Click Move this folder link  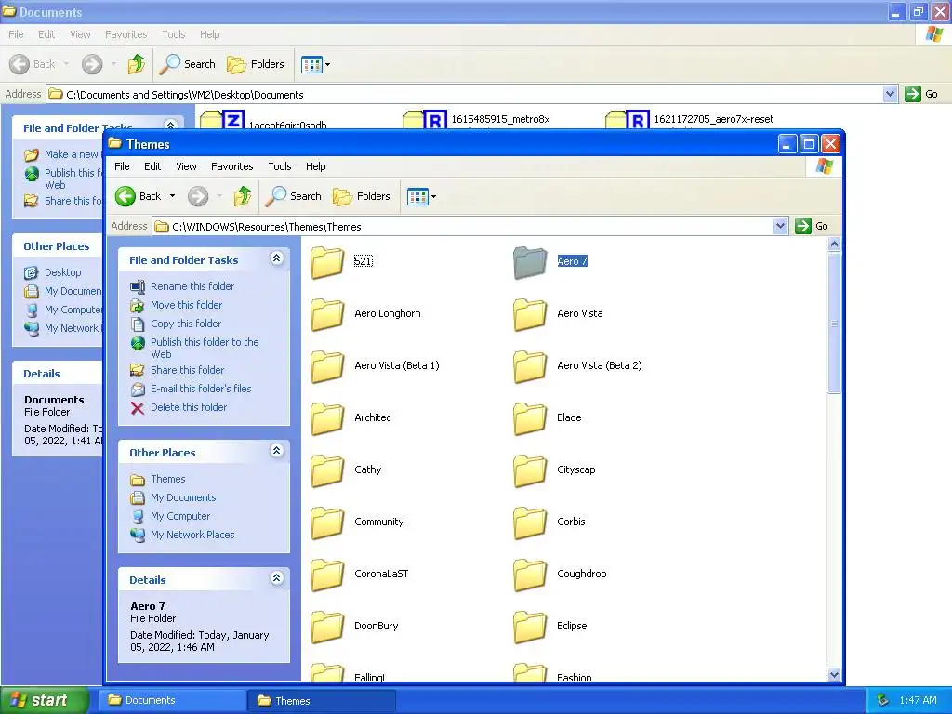[186, 305]
